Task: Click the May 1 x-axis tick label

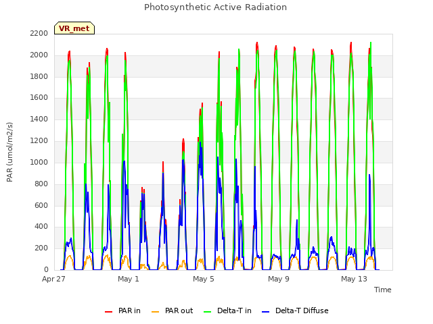Action: click(129, 279)
